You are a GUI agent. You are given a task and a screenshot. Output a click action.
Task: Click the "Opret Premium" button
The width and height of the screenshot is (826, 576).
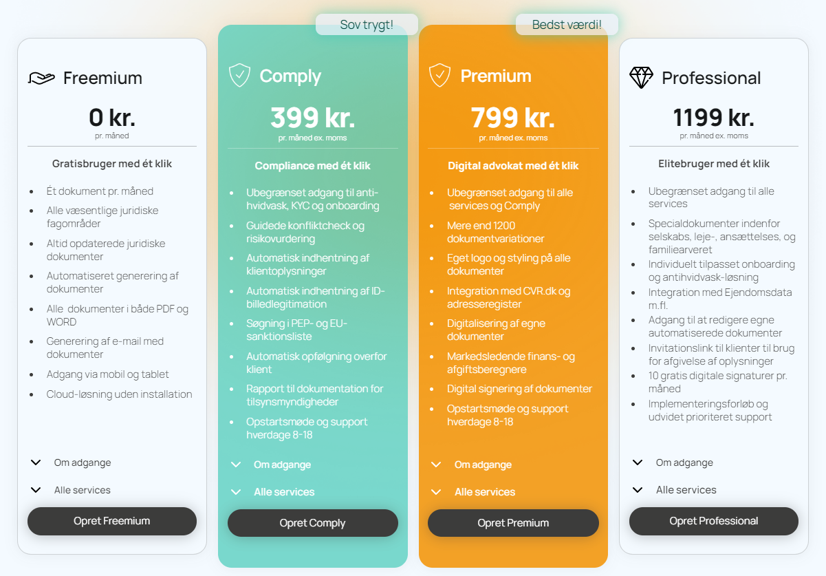[x=513, y=522]
